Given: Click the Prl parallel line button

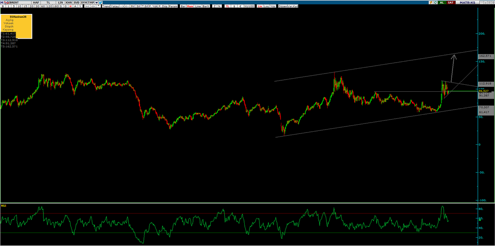Looking at the screenshot, I should coord(133,6).
